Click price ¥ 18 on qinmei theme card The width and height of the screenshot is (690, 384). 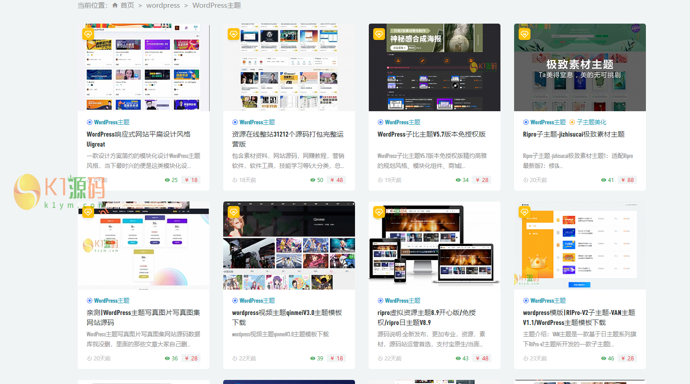[x=336, y=358]
